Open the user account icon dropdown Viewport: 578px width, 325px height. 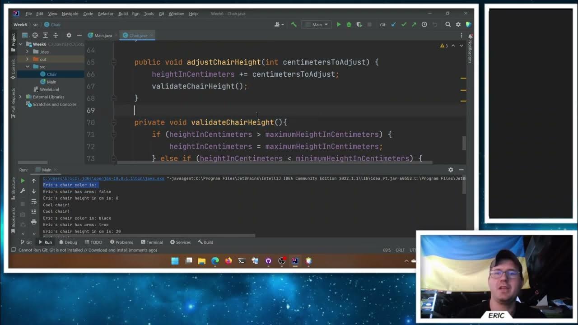point(279,24)
